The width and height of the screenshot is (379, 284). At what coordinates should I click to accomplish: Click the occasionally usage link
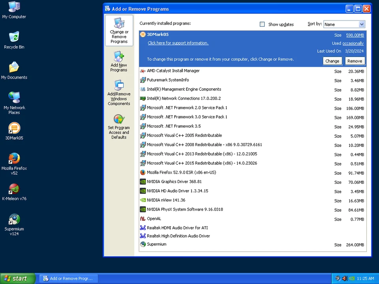[x=353, y=43]
